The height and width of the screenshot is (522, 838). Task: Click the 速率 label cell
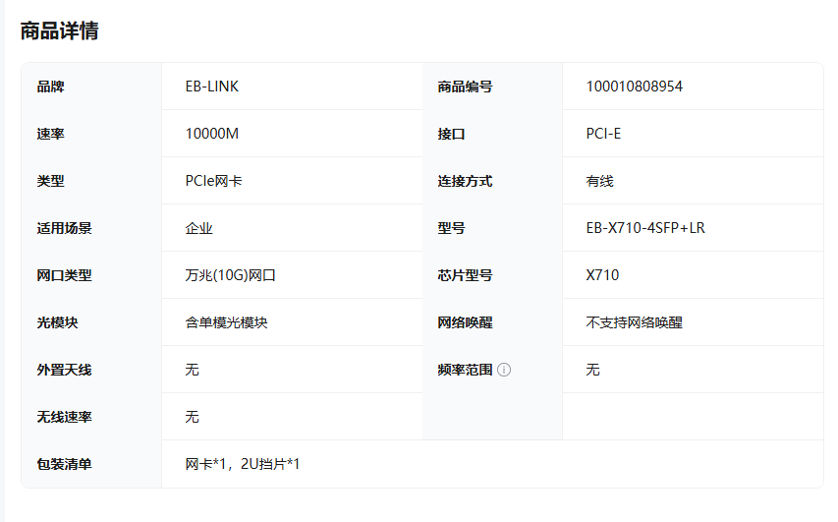[x=91, y=133]
